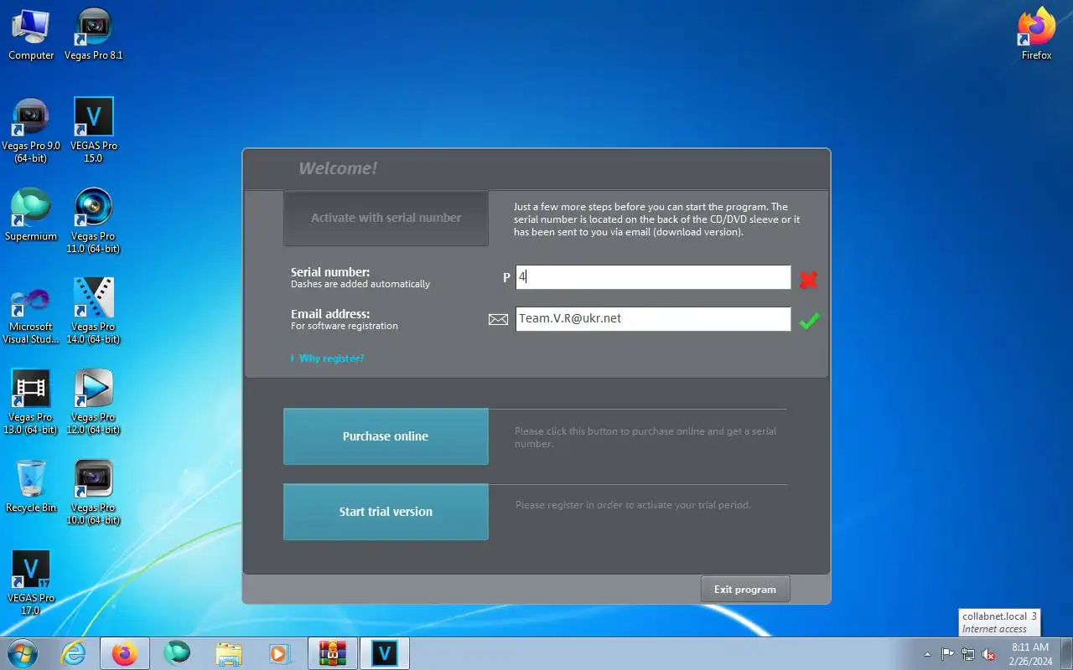Image resolution: width=1073 pixels, height=670 pixels.
Task: Click the 'For software registration' hint
Action: 345,326
